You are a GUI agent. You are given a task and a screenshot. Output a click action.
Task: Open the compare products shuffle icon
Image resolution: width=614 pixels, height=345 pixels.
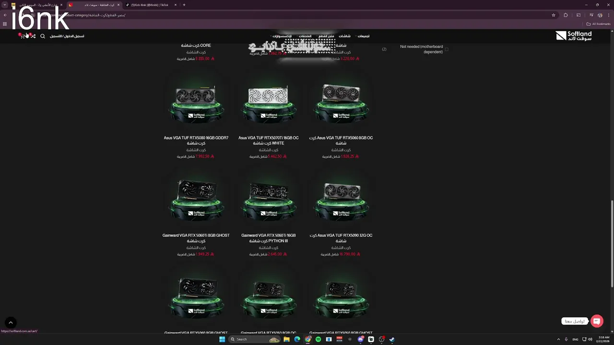click(33, 36)
